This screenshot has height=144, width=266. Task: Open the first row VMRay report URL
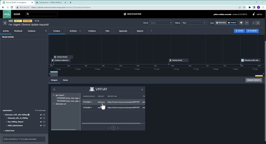point(124,102)
